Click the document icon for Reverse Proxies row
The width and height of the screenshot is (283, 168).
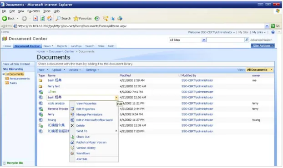(x=41, y=109)
